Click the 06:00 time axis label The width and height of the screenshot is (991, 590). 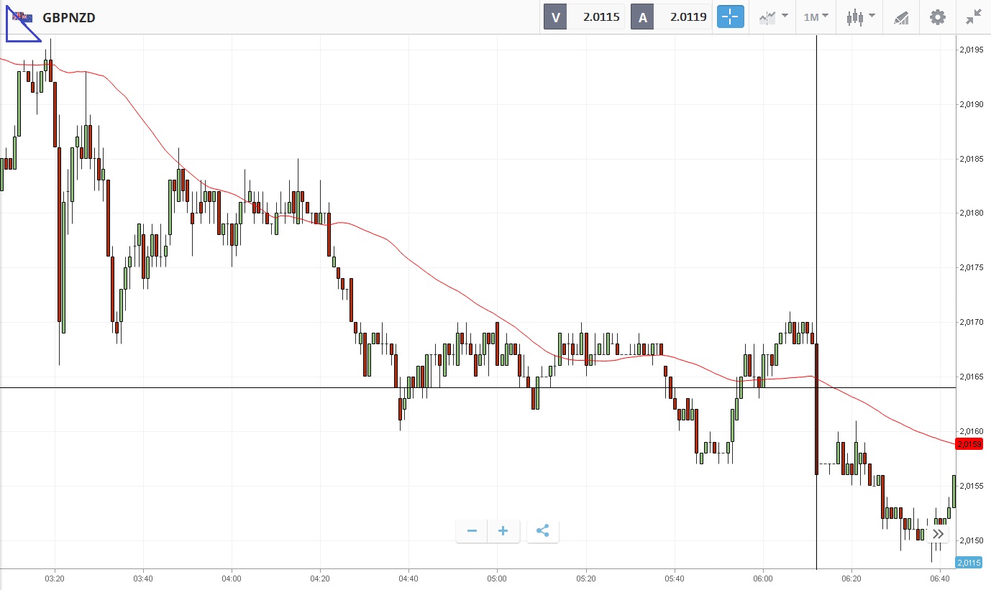coord(763,579)
